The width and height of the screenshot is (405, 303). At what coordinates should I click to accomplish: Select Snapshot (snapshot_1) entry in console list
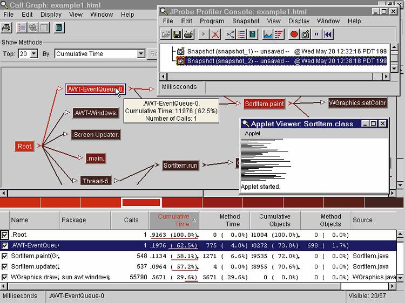pyautogui.click(x=287, y=51)
